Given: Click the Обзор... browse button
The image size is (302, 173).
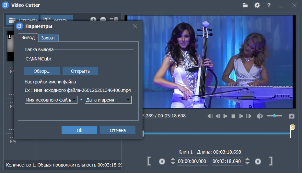Looking at the screenshot, I should pyautogui.click(x=42, y=71).
